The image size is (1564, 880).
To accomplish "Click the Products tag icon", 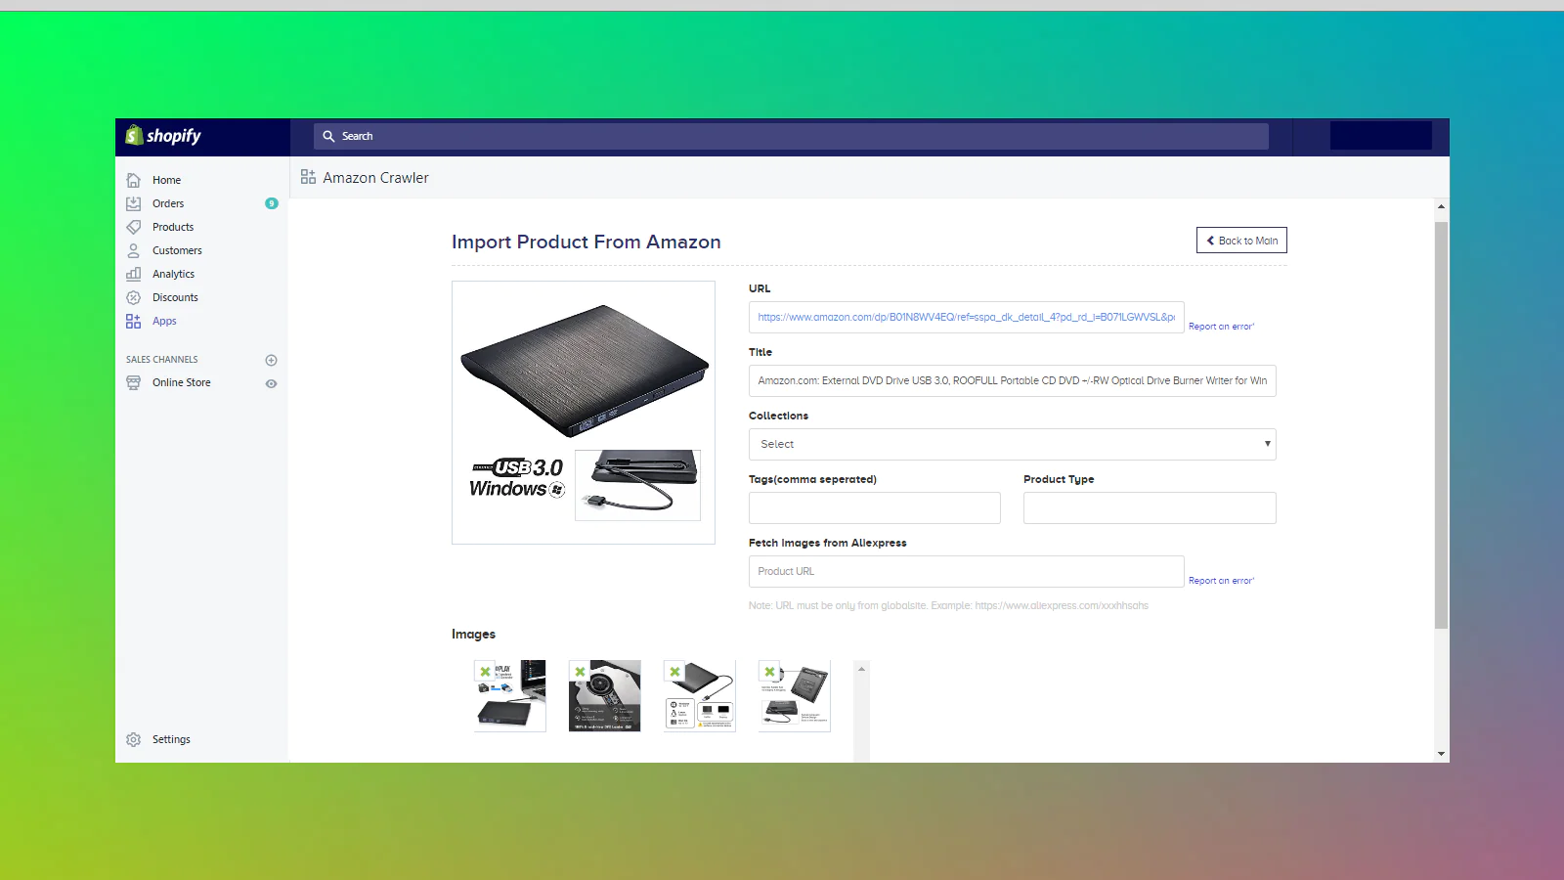I will (x=134, y=227).
